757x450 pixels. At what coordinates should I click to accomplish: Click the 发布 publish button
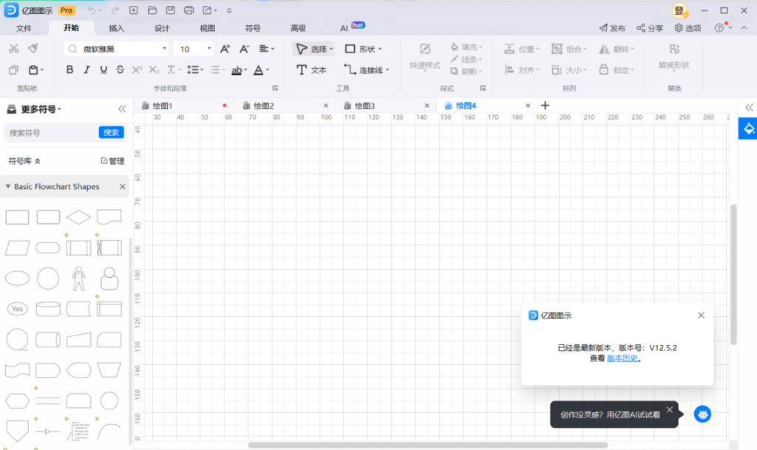coord(612,28)
